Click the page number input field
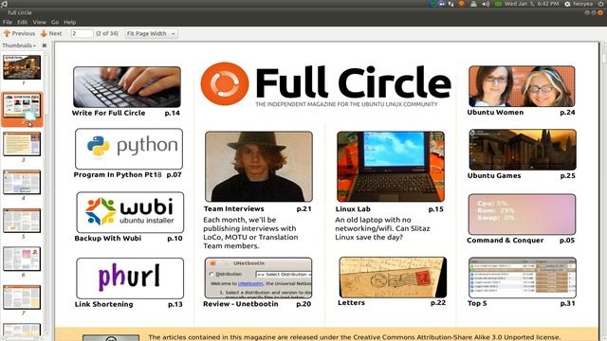 [83, 34]
